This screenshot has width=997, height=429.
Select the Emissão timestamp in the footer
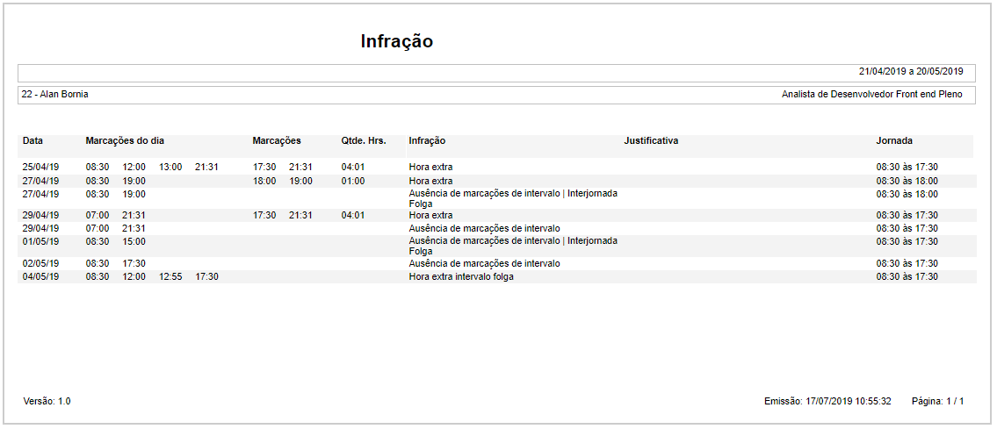pos(827,401)
